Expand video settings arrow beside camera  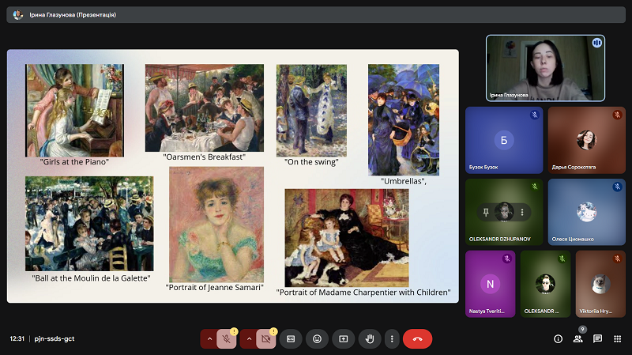click(x=249, y=339)
